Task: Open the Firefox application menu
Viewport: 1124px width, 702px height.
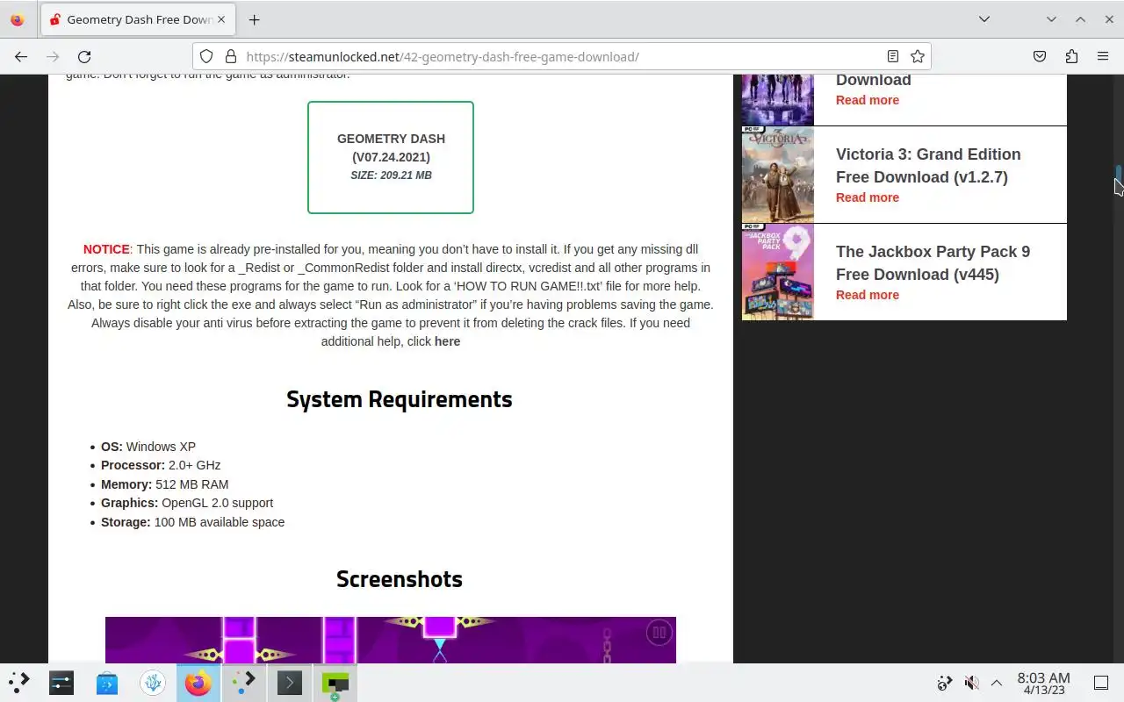Action: click(1103, 56)
